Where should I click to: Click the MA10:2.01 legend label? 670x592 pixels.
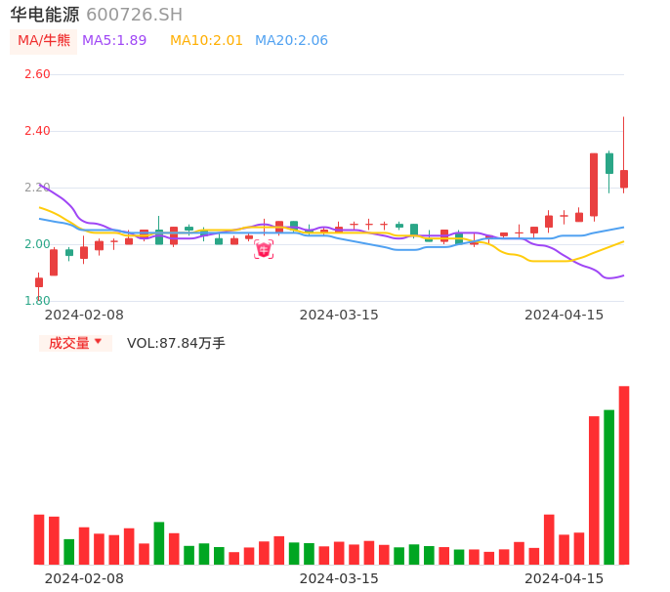(206, 41)
